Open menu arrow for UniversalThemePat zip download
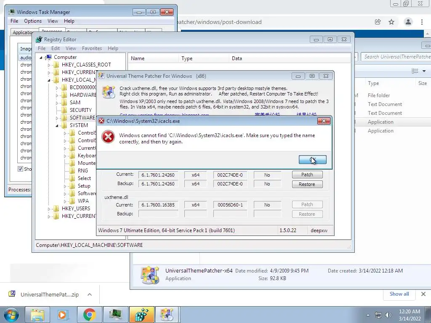Image resolution: width=431 pixels, height=323 pixels. click(90, 294)
